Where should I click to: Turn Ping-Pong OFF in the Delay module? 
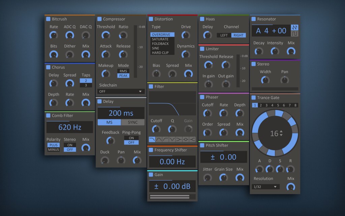(x=131, y=142)
